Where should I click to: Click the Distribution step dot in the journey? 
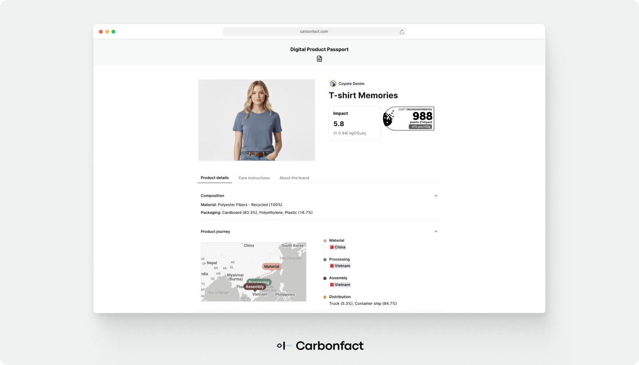(325, 297)
